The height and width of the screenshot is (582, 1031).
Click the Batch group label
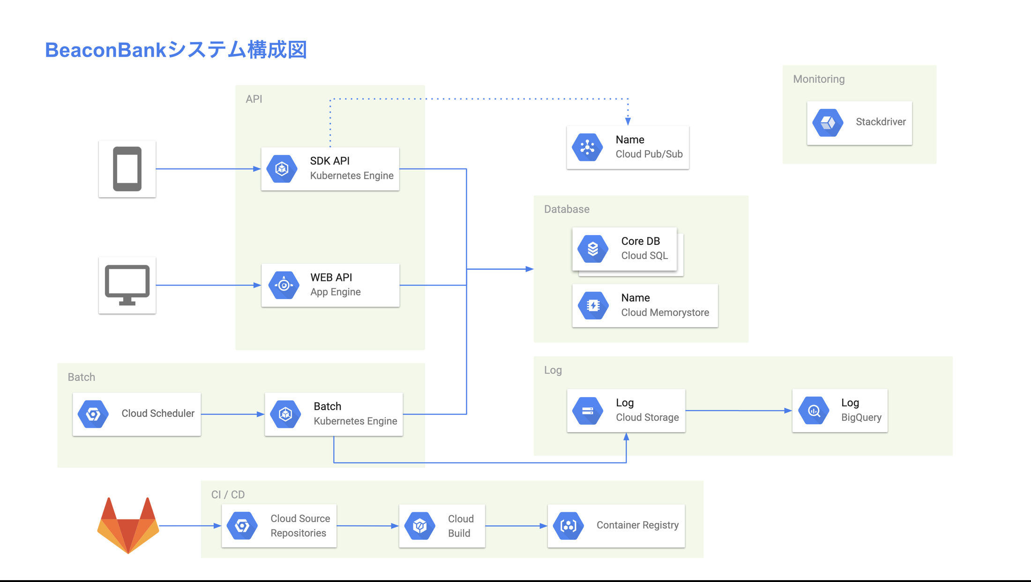81,377
